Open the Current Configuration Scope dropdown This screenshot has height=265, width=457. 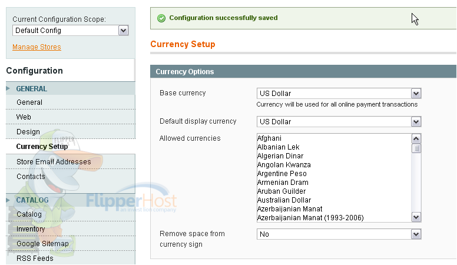(71, 30)
